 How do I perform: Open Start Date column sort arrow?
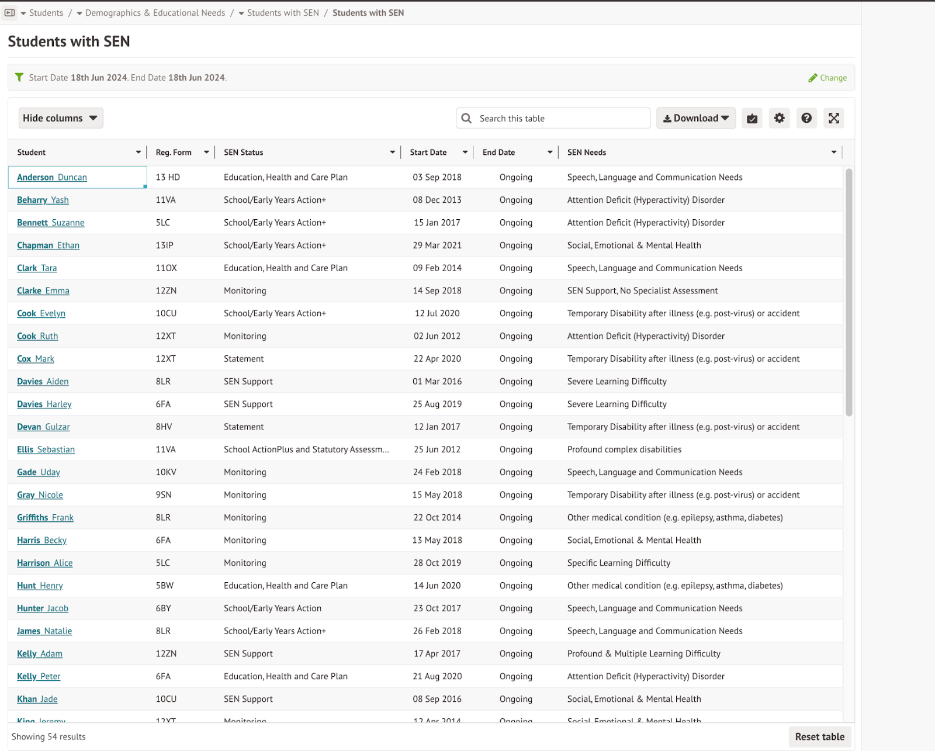pos(465,153)
